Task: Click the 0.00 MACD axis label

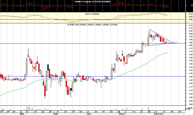Action: click(x=191, y=20)
